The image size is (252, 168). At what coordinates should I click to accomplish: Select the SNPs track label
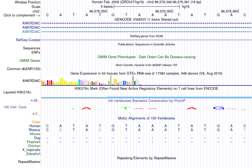pyautogui.click(x=36, y=52)
